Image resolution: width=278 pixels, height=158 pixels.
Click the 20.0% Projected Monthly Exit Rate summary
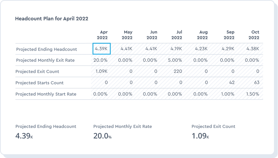[x=102, y=136]
